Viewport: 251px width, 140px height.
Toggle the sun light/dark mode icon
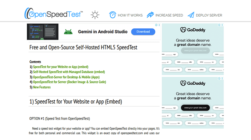(95, 15)
